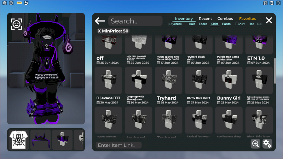This screenshot has height=159, width=283.
Task: Open the chat window icon
Action: click(x=11, y=3)
